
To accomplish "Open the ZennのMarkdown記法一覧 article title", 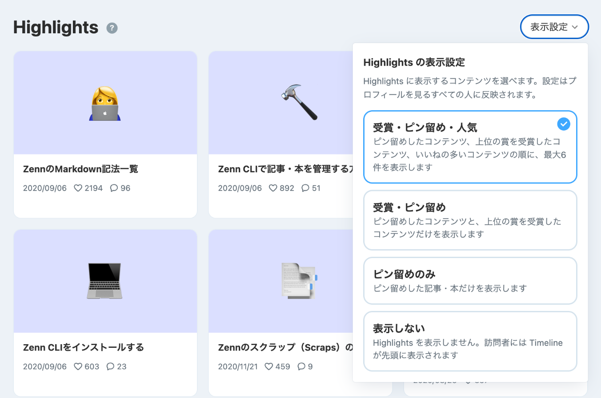I will tap(80, 169).
